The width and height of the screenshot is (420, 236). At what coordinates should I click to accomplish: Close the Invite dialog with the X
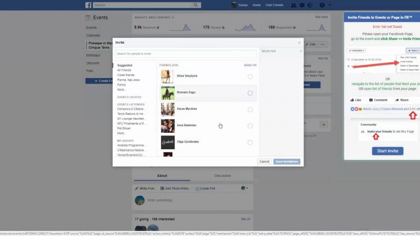[300, 43]
